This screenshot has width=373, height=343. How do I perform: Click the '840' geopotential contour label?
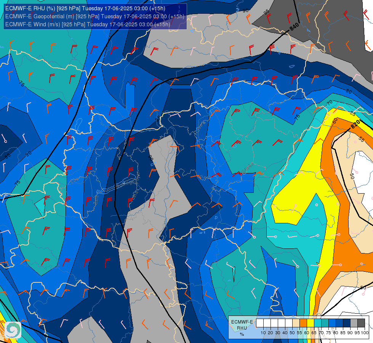294,27
